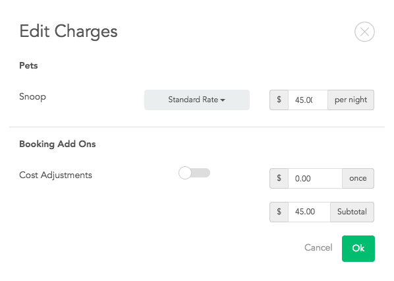The height and width of the screenshot is (281, 394).
Task: Click the Subtotal label addon
Action: [x=352, y=212]
